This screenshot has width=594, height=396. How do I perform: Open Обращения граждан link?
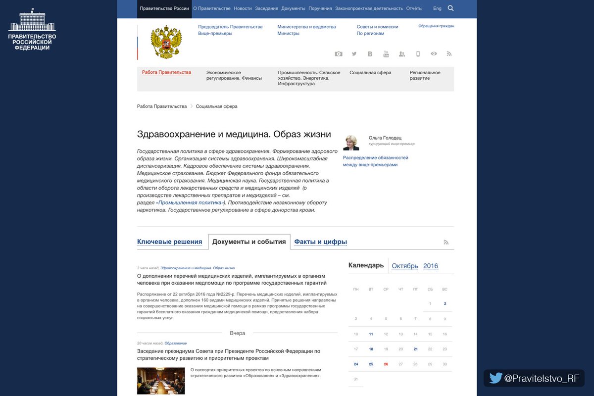[436, 26]
